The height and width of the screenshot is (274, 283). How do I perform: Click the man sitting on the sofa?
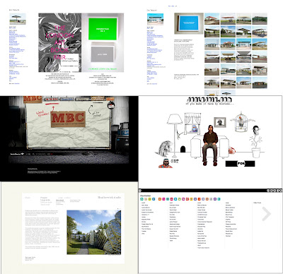pos(210,145)
